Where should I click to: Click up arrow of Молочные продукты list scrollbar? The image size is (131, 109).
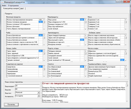[44, 20]
